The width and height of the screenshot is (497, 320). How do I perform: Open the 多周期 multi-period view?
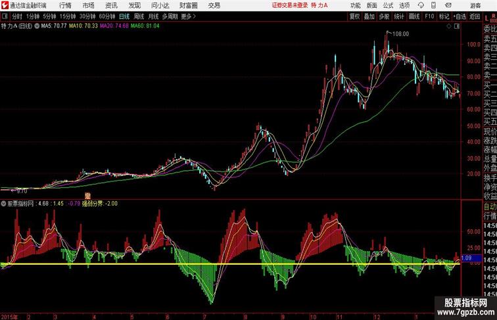point(170,16)
